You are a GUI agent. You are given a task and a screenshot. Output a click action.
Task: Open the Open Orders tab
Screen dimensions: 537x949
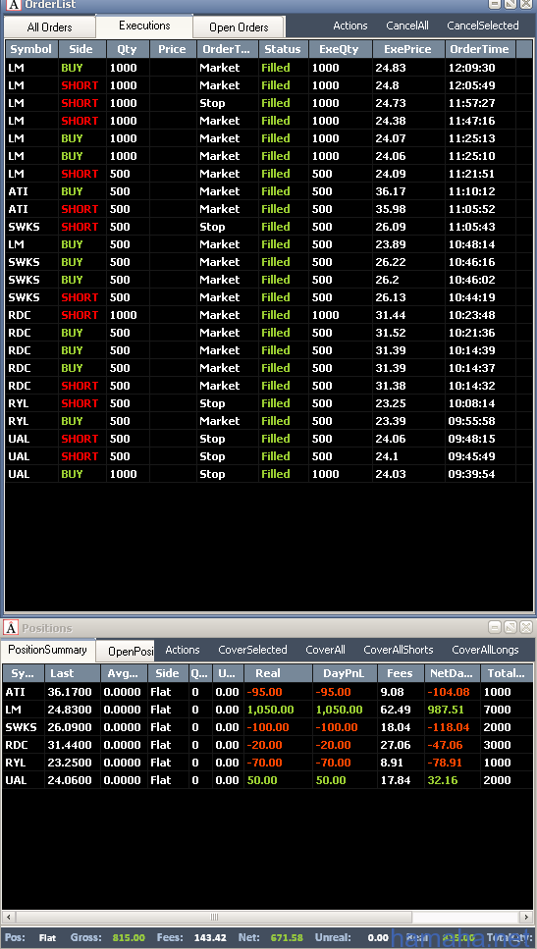click(x=239, y=27)
